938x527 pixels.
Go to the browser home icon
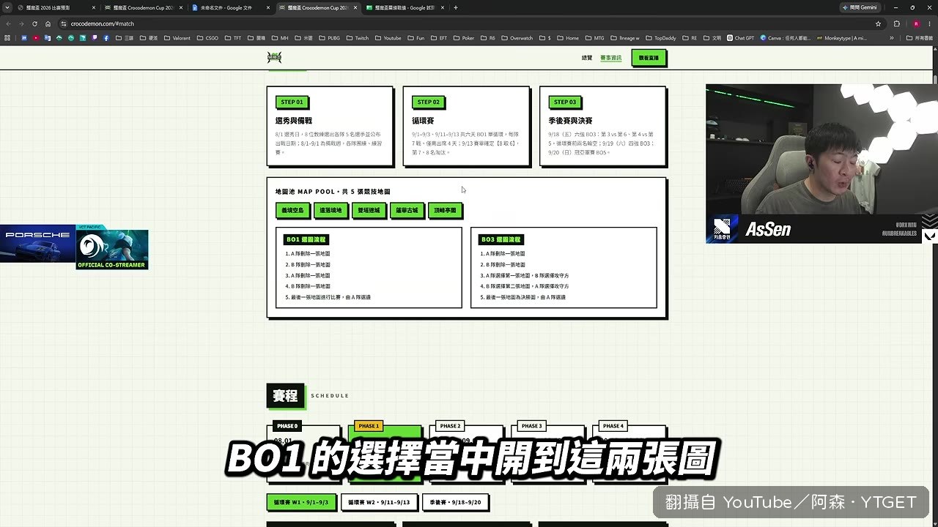point(48,23)
